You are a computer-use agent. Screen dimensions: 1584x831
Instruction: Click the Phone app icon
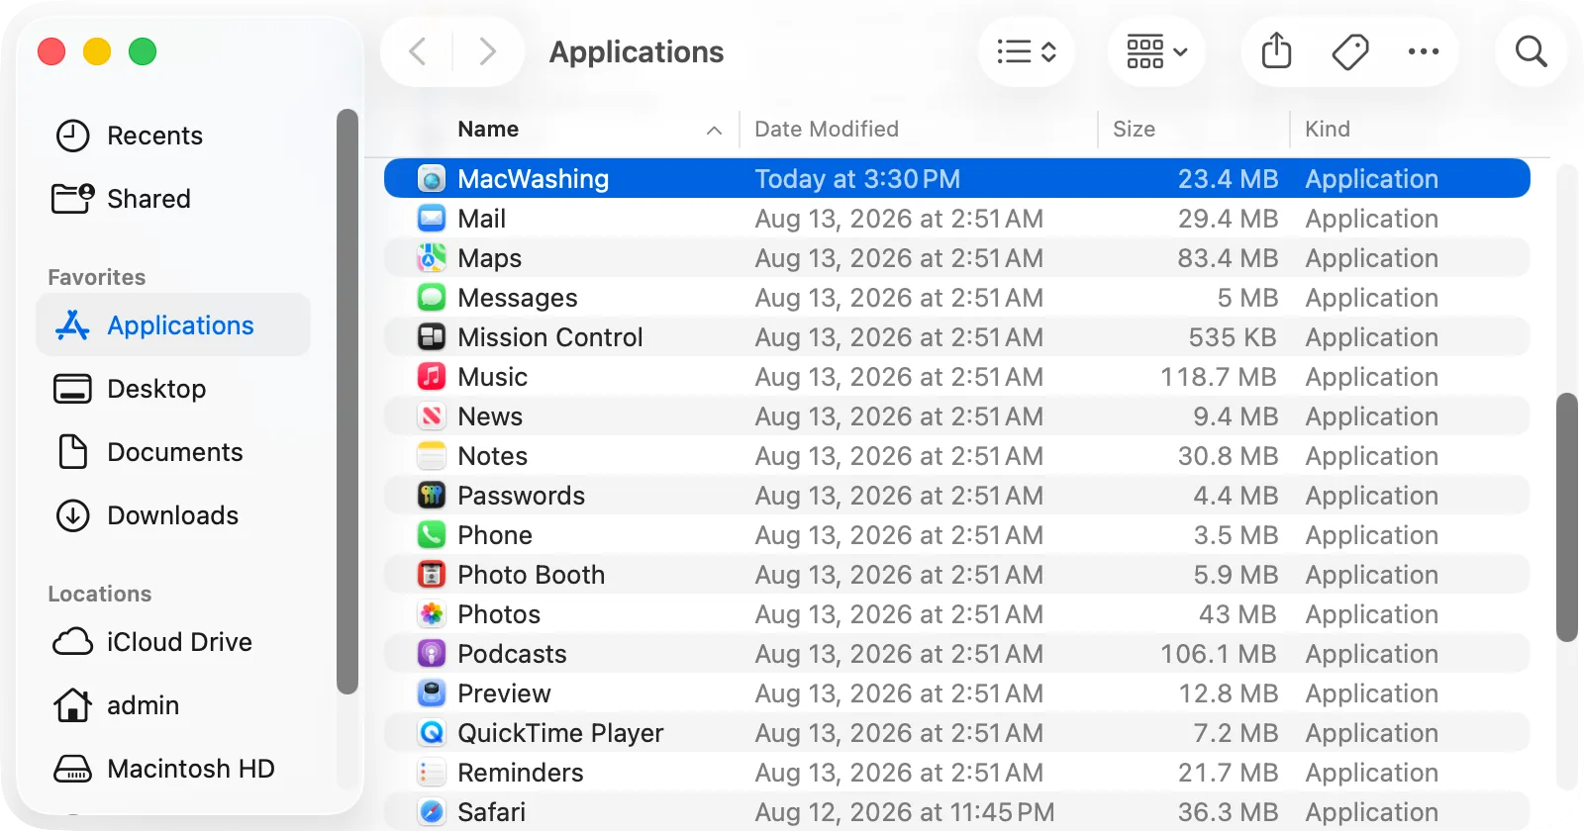(x=432, y=535)
